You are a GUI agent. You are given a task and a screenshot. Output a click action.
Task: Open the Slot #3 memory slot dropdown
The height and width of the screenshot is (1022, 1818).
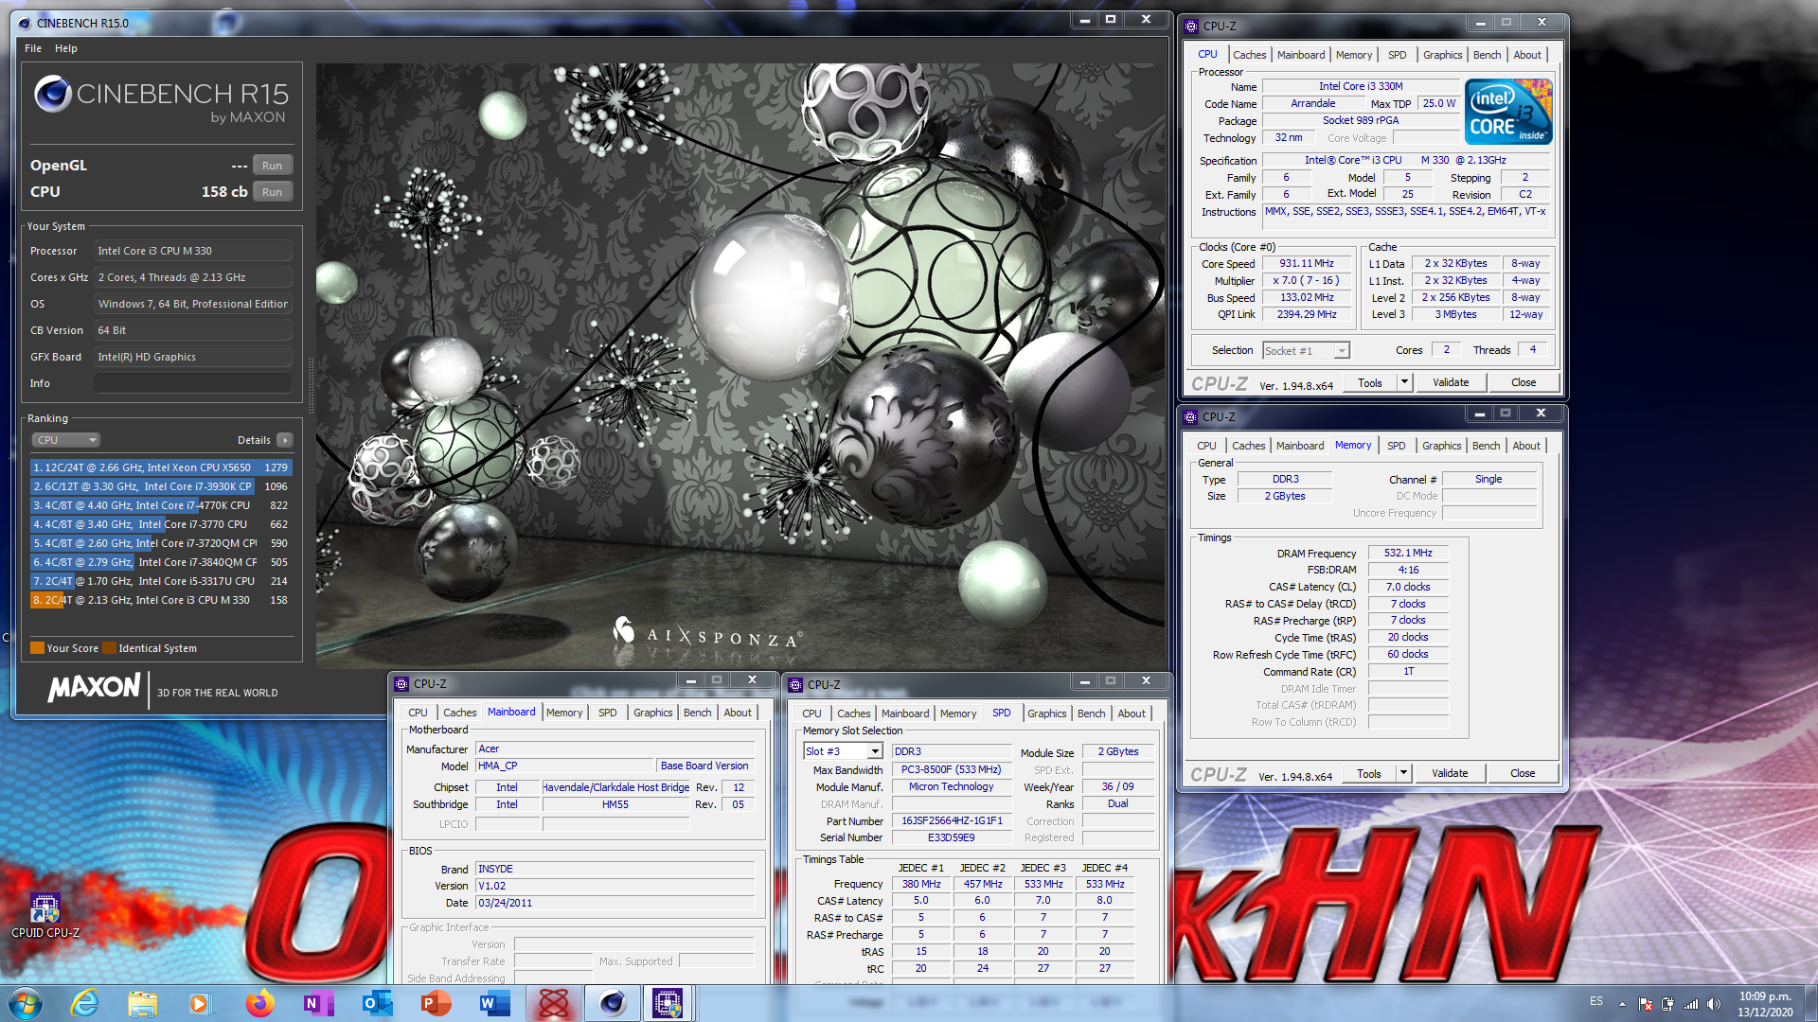(x=843, y=751)
